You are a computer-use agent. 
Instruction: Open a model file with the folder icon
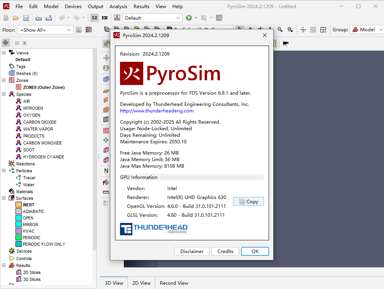[x=16, y=18]
